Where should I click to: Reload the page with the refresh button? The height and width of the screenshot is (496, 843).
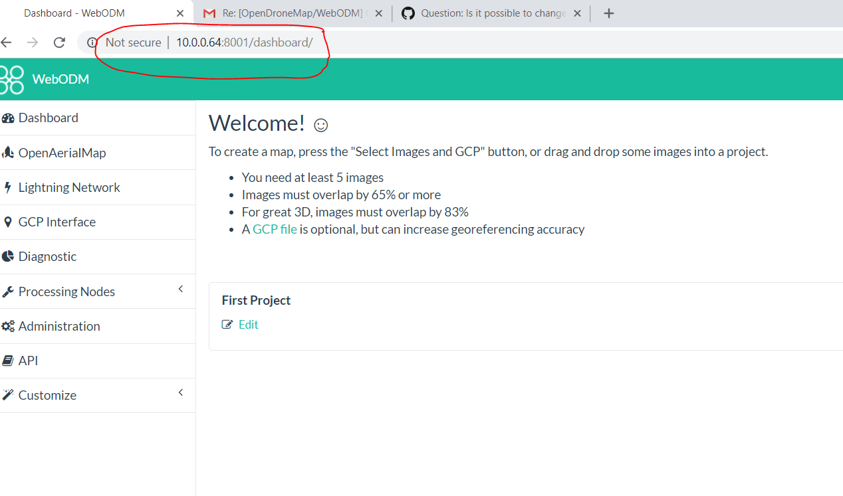point(59,42)
